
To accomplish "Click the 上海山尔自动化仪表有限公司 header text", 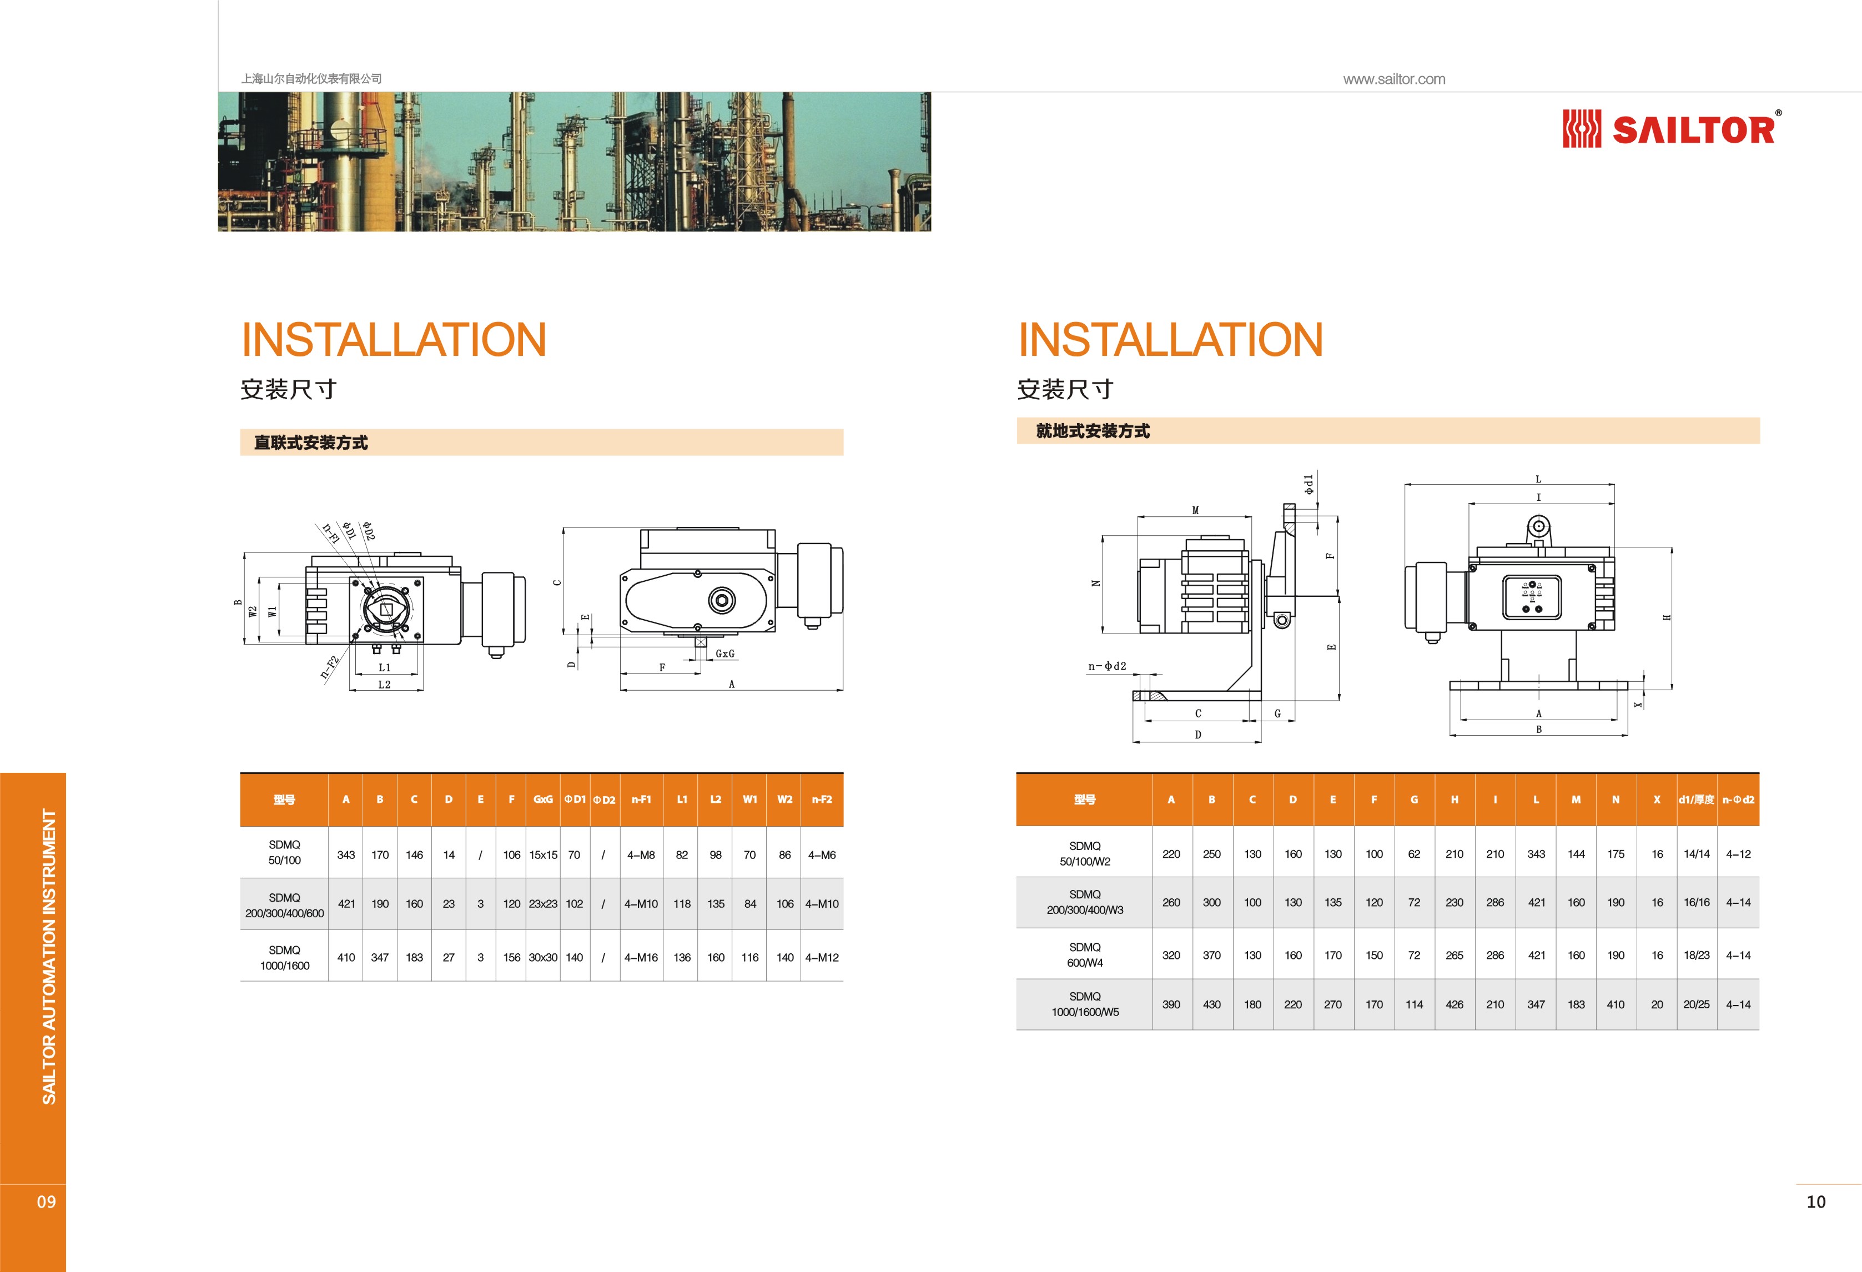I will pos(311,78).
